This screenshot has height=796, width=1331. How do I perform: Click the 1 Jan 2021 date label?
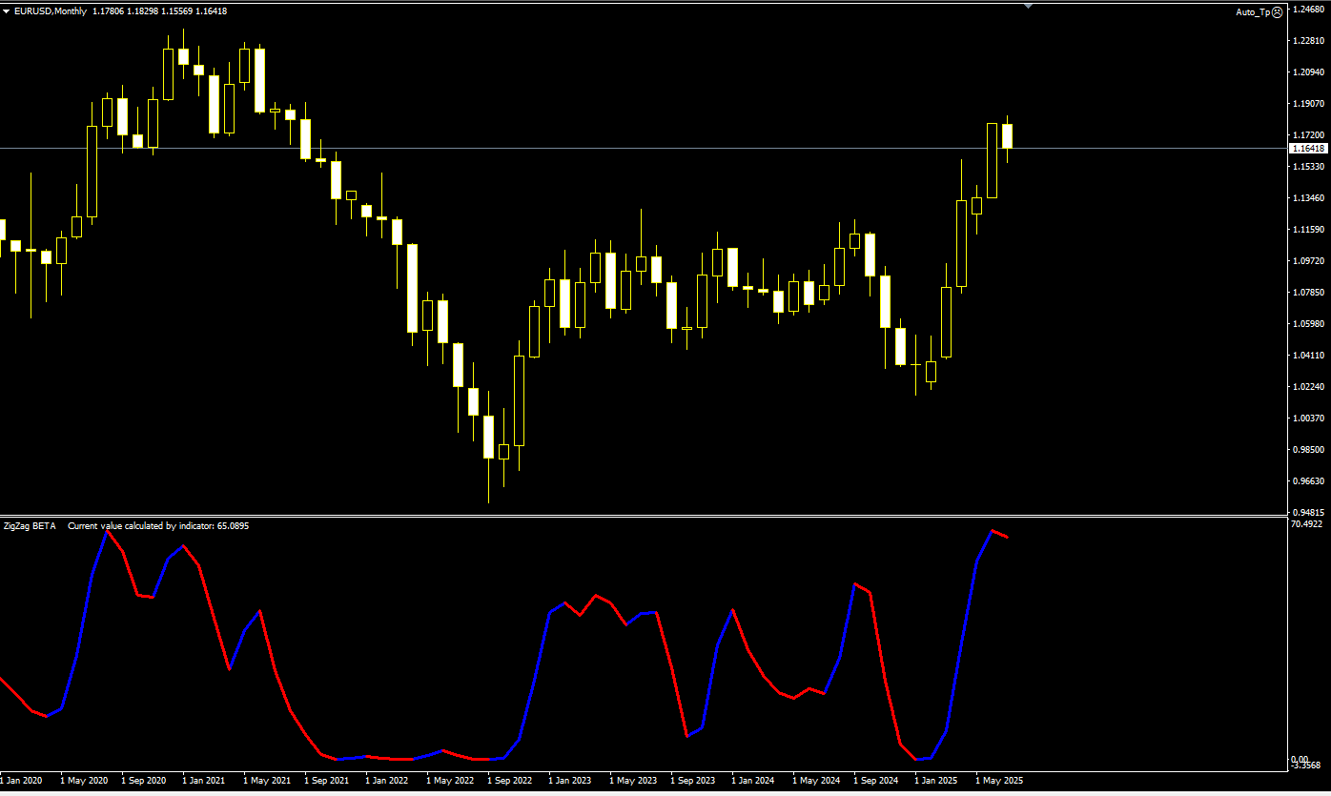coord(205,781)
